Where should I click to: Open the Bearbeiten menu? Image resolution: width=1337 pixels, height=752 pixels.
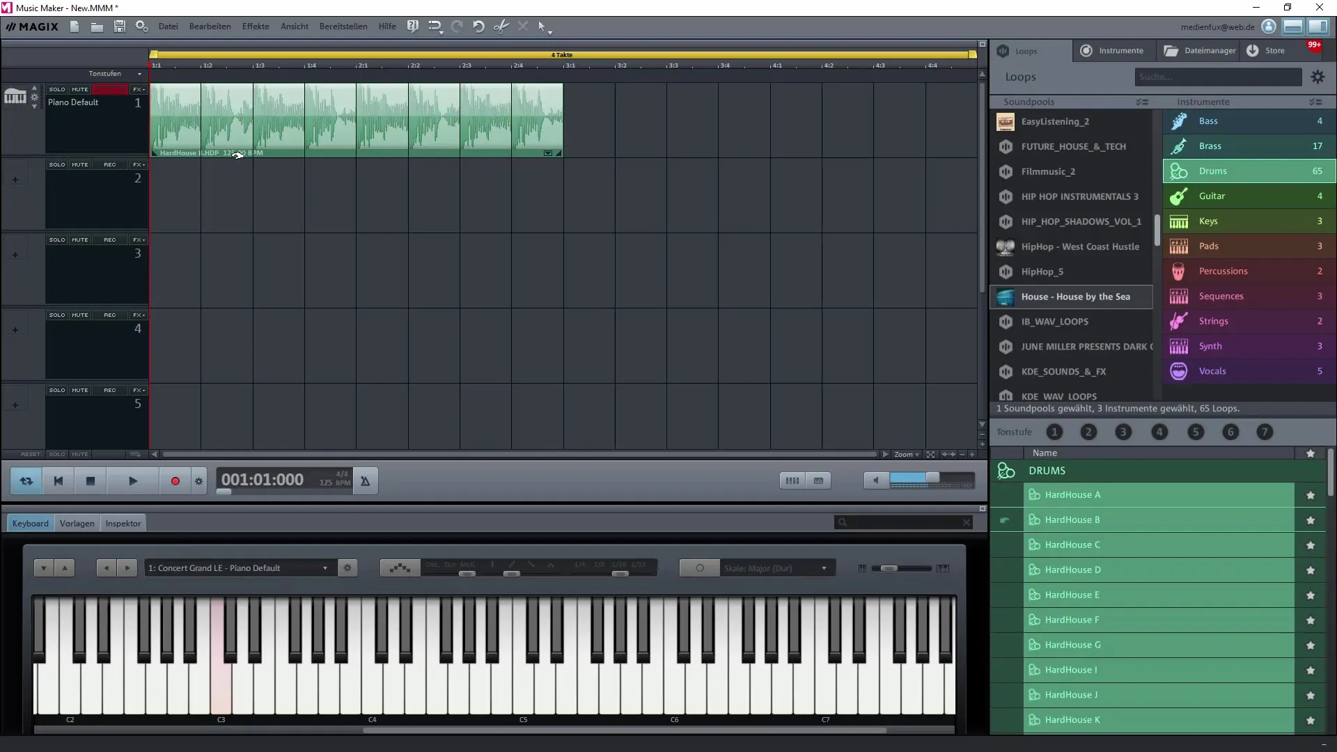click(x=210, y=26)
